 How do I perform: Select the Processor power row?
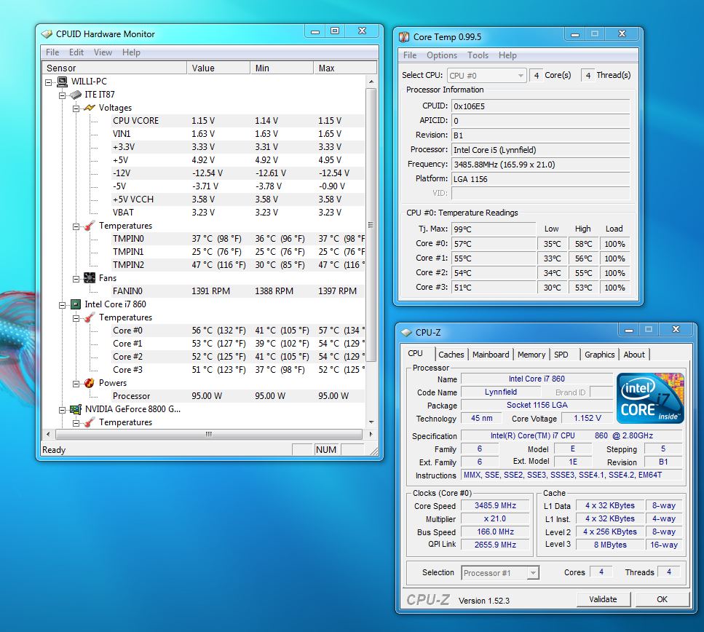pyautogui.click(x=237, y=396)
